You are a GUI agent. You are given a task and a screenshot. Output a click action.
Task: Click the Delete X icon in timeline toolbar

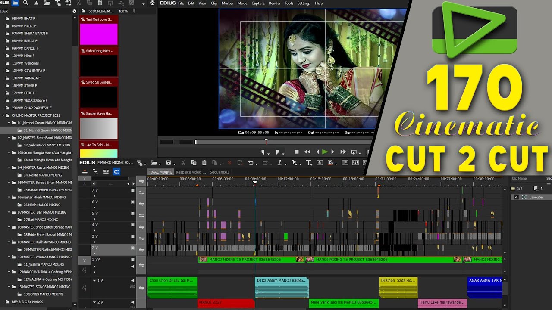coord(229,163)
